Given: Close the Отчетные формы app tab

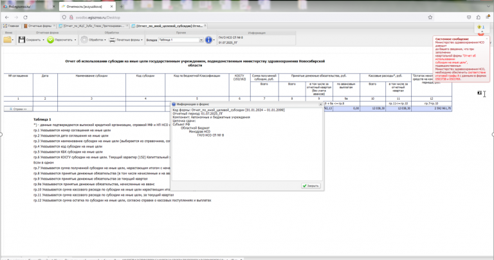Looking at the screenshot, I should click(54, 26).
